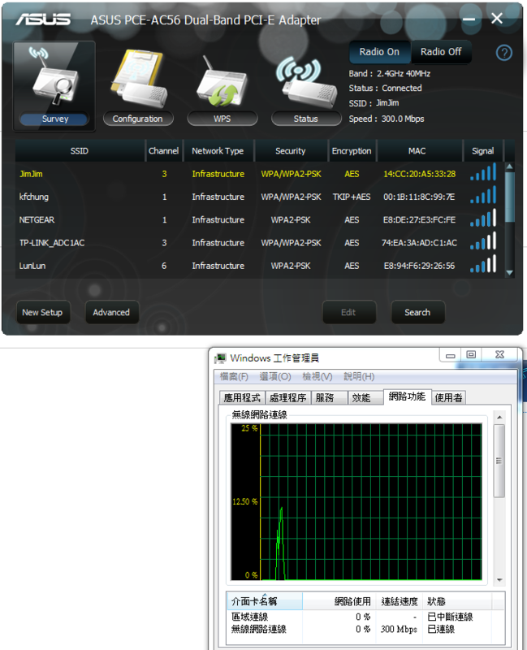Screen dimensions: 527x650
Task: Open the 選項(O) menu
Action: [275, 376]
